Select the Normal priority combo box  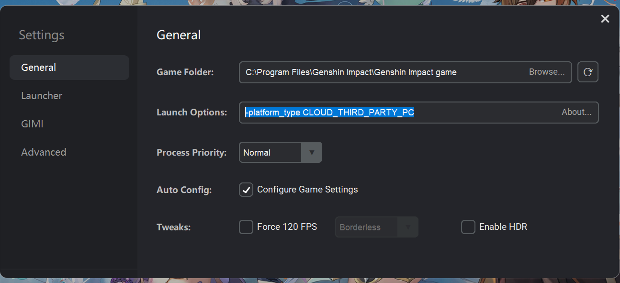click(x=281, y=153)
